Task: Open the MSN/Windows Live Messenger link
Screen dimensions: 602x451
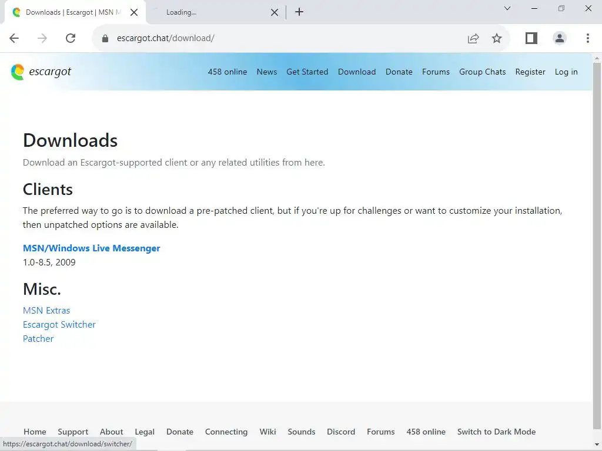Action: coord(91,248)
